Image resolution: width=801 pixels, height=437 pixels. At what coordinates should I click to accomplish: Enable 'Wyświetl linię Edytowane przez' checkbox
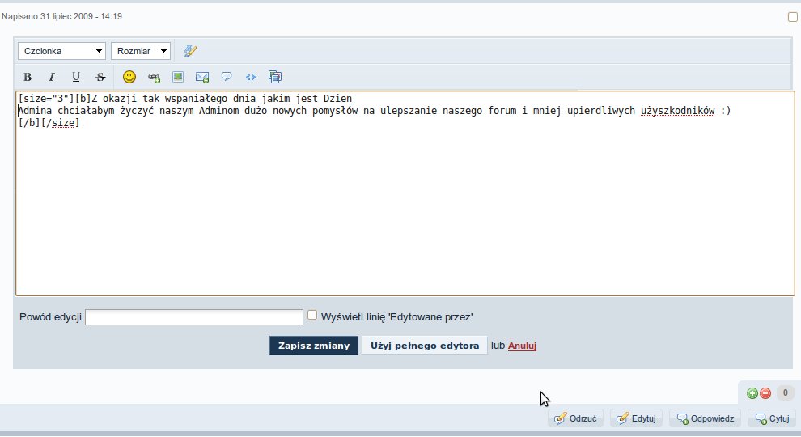[x=312, y=316]
